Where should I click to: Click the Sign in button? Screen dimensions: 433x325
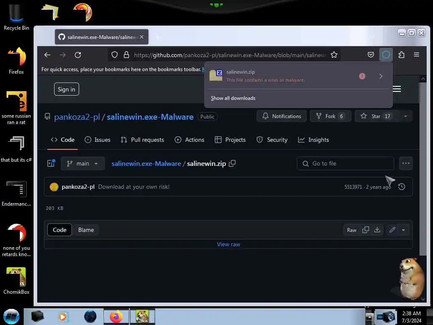(x=66, y=89)
